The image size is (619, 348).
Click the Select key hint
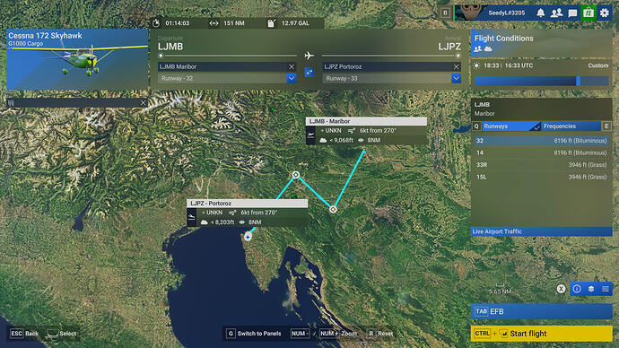pyautogui.click(x=62, y=334)
